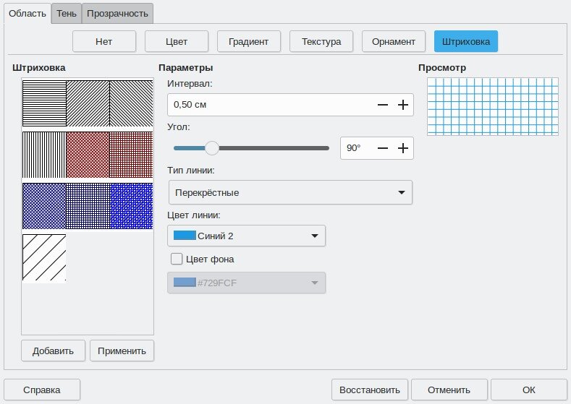Confirm the dialog with OK

pyautogui.click(x=529, y=390)
